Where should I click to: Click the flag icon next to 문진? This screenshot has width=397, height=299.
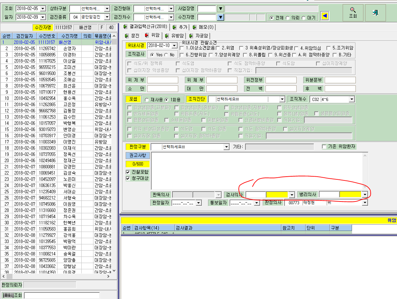pyautogui.click(x=127, y=36)
